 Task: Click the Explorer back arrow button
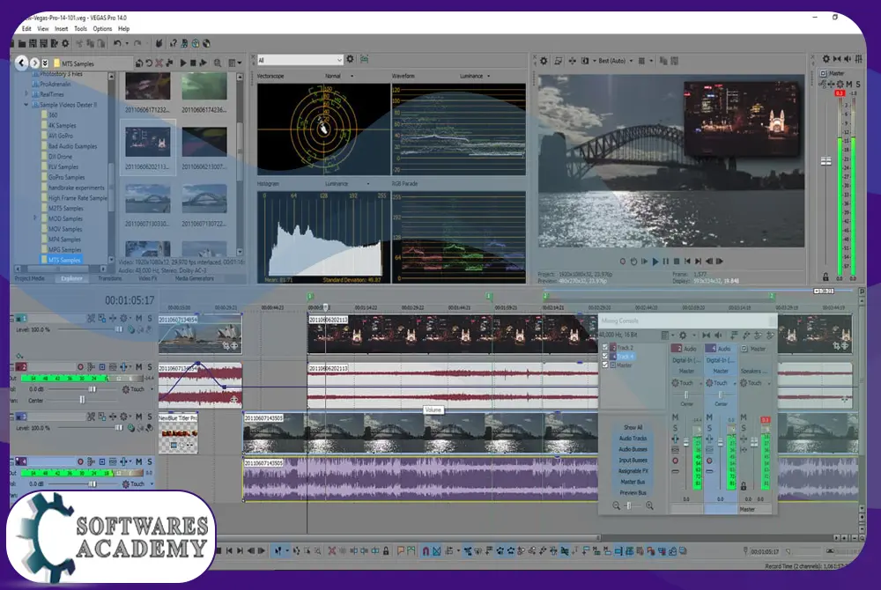point(21,63)
